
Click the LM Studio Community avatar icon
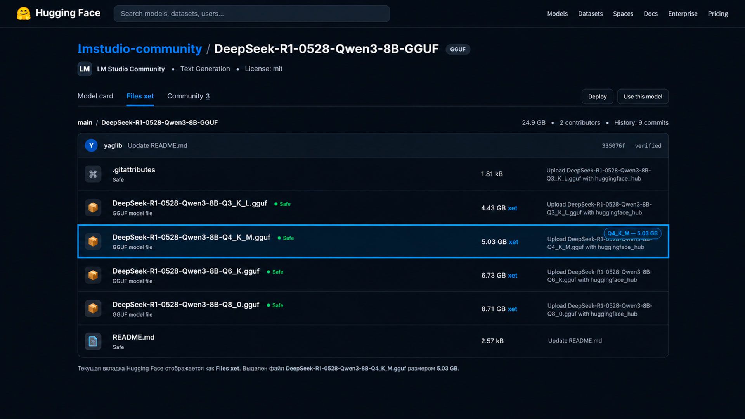pos(85,69)
